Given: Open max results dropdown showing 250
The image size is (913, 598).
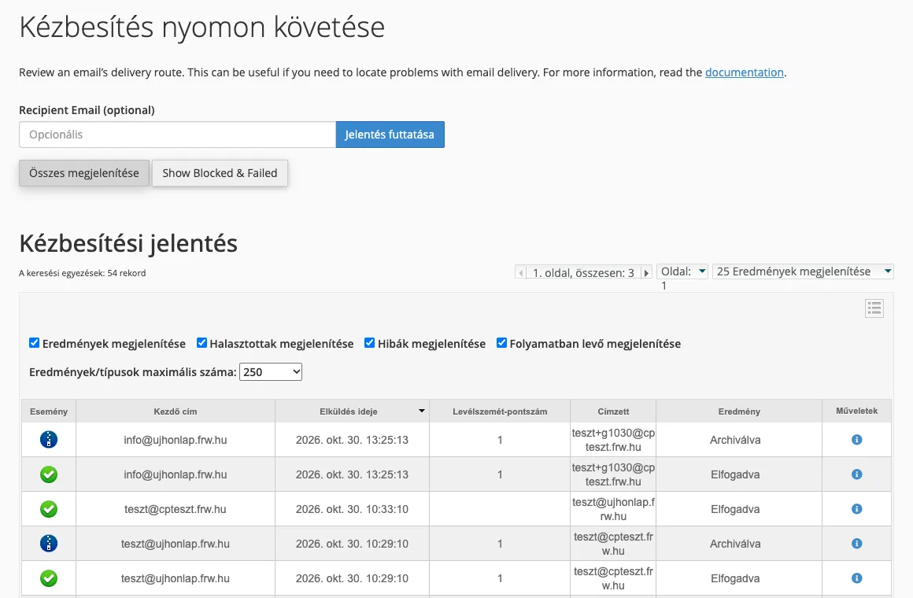Looking at the screenshot, I should coord(271,372).
